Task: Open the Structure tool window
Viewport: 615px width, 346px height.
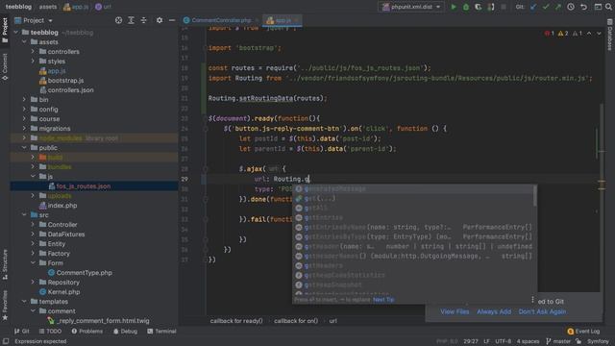Action: pyautogui.click(x=5, y=264)
